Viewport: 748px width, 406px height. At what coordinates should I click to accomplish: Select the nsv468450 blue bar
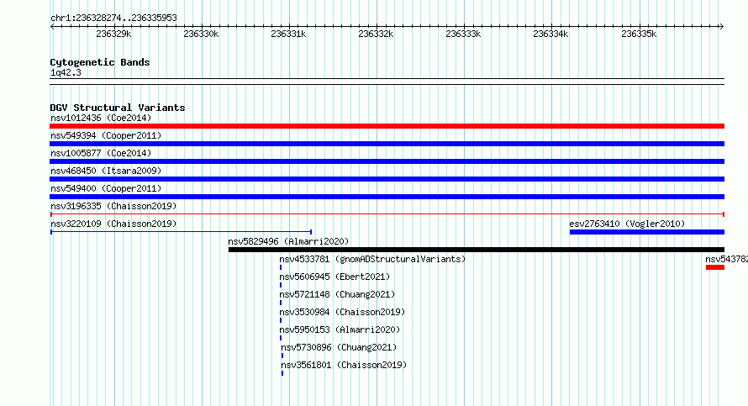(x=387, y=179)
